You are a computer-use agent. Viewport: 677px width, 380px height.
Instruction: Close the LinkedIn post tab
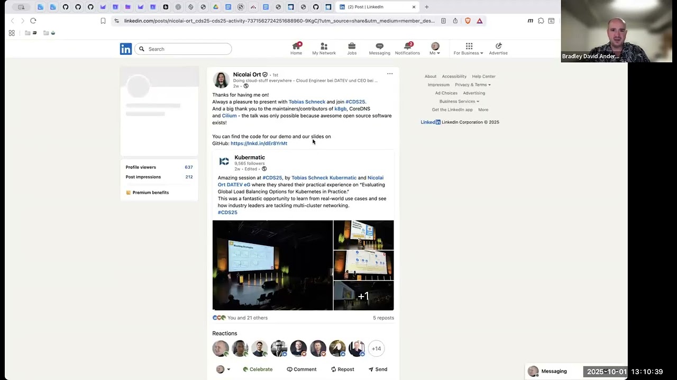414,7
